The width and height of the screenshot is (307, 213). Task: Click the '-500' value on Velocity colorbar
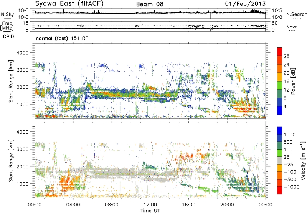[x=290, y=179]
